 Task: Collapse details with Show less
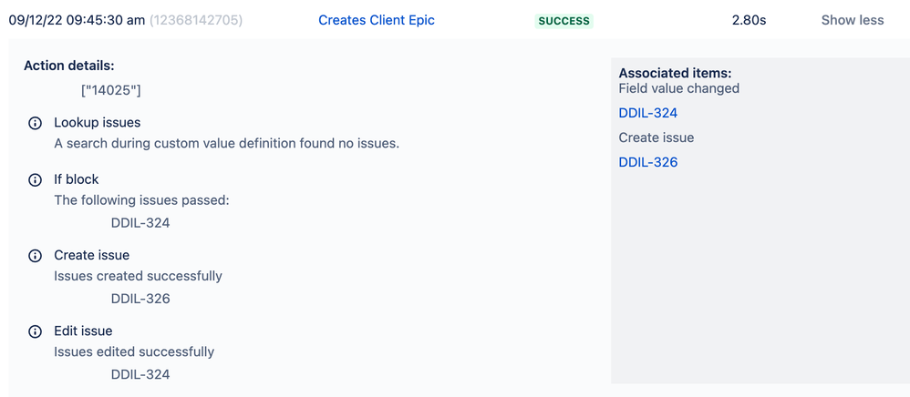[852, 20]
